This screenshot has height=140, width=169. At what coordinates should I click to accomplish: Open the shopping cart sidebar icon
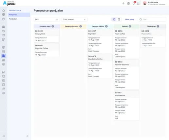click(4, 35)
